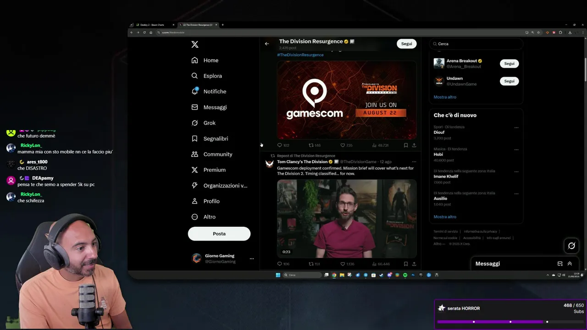View gamescom post analytics 48.731

pos(380,145)
